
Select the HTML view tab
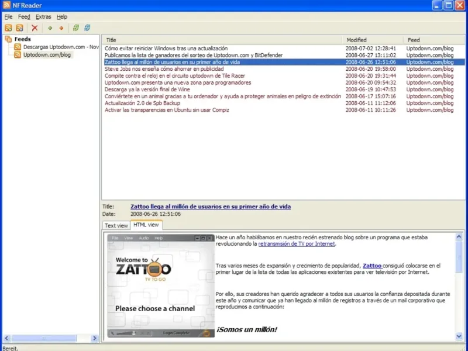pos(146,225)
